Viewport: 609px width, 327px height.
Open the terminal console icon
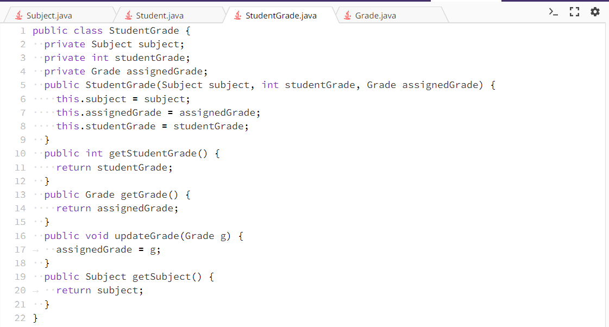click(x=553, y=11)
